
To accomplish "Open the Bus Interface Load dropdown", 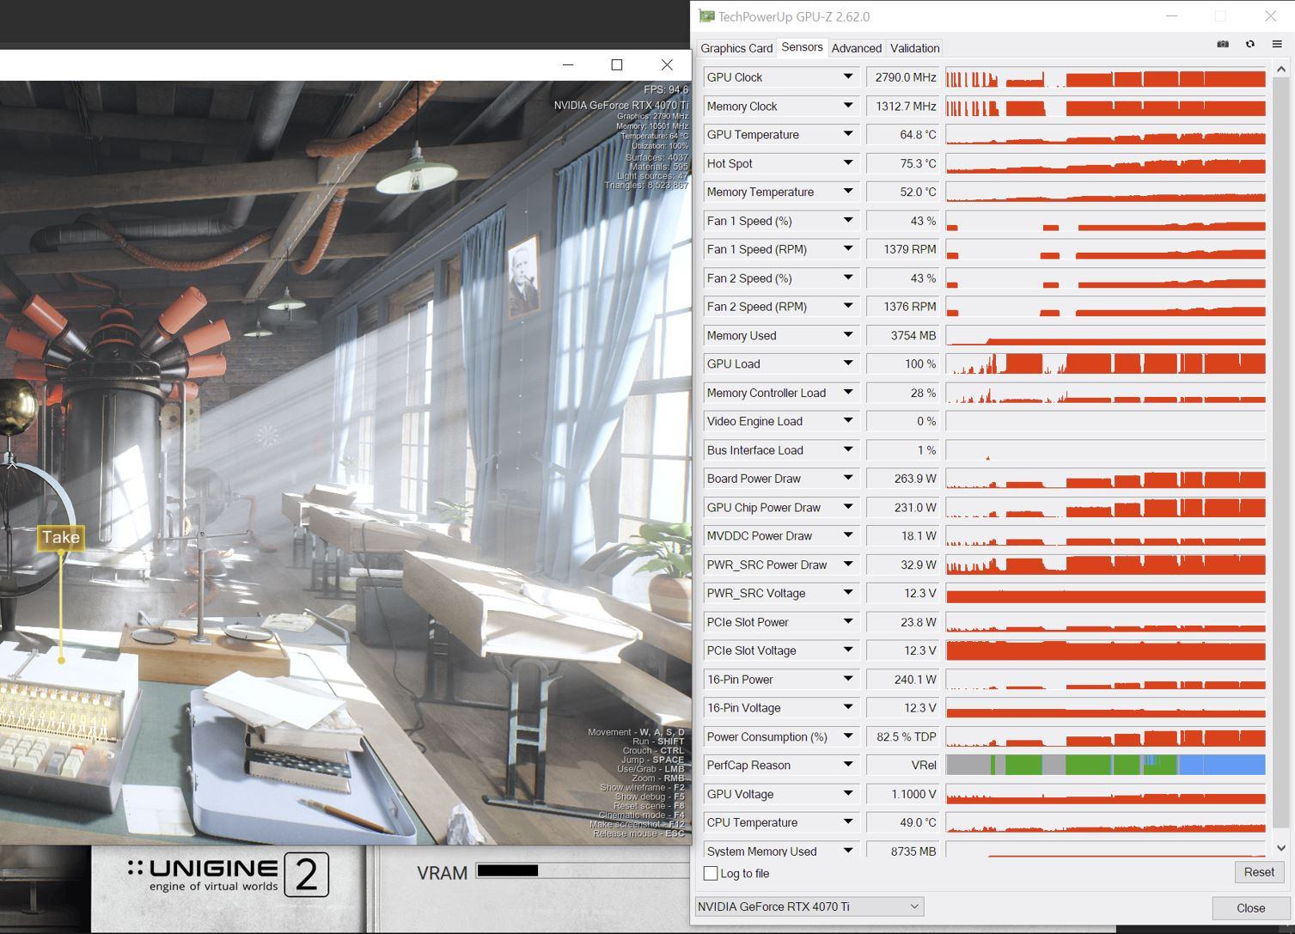I will click(x=848, y=450).
